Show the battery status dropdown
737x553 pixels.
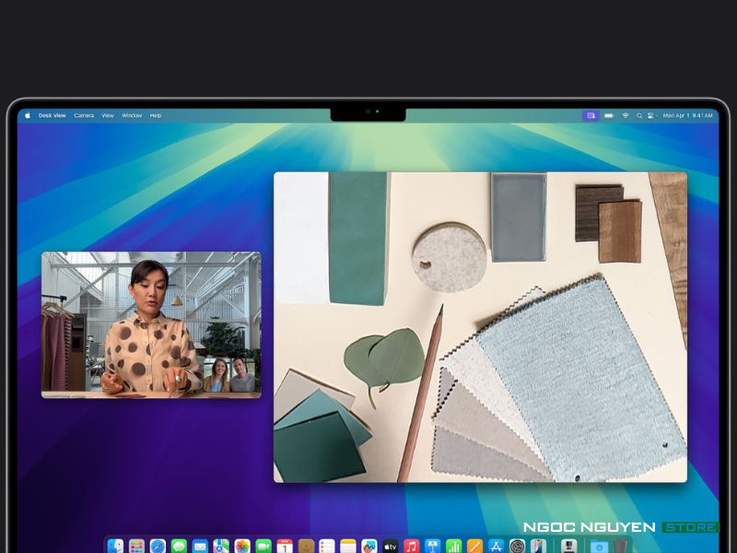point(611,115)
